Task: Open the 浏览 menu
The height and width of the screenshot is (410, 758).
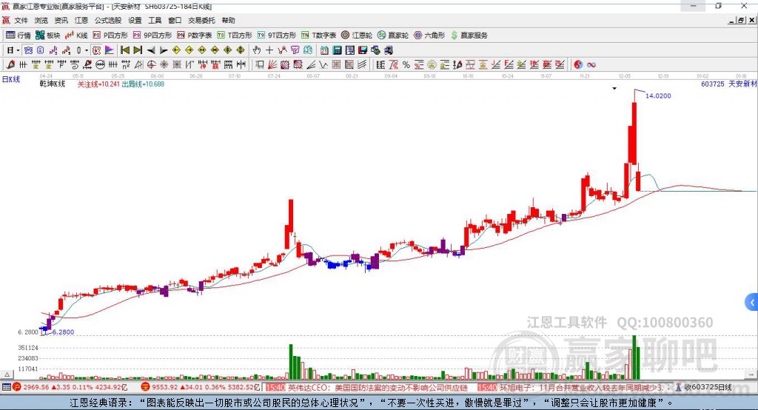Action: pos(41,20)
